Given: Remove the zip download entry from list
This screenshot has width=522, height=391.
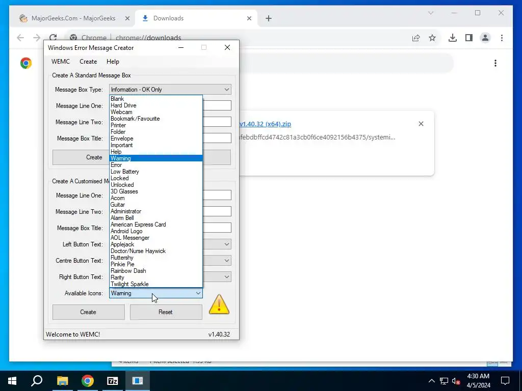Looking at the screenshot, I should pos(421,124).
